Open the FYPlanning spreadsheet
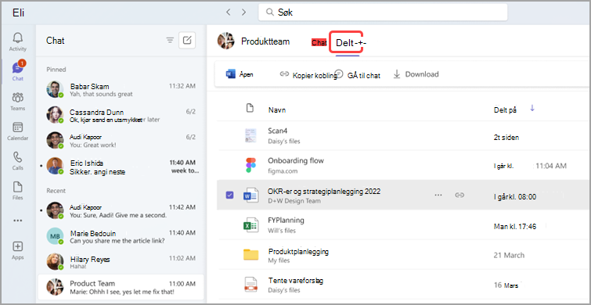591x305 pixels. pyautogui.click(x=286, y=221)
